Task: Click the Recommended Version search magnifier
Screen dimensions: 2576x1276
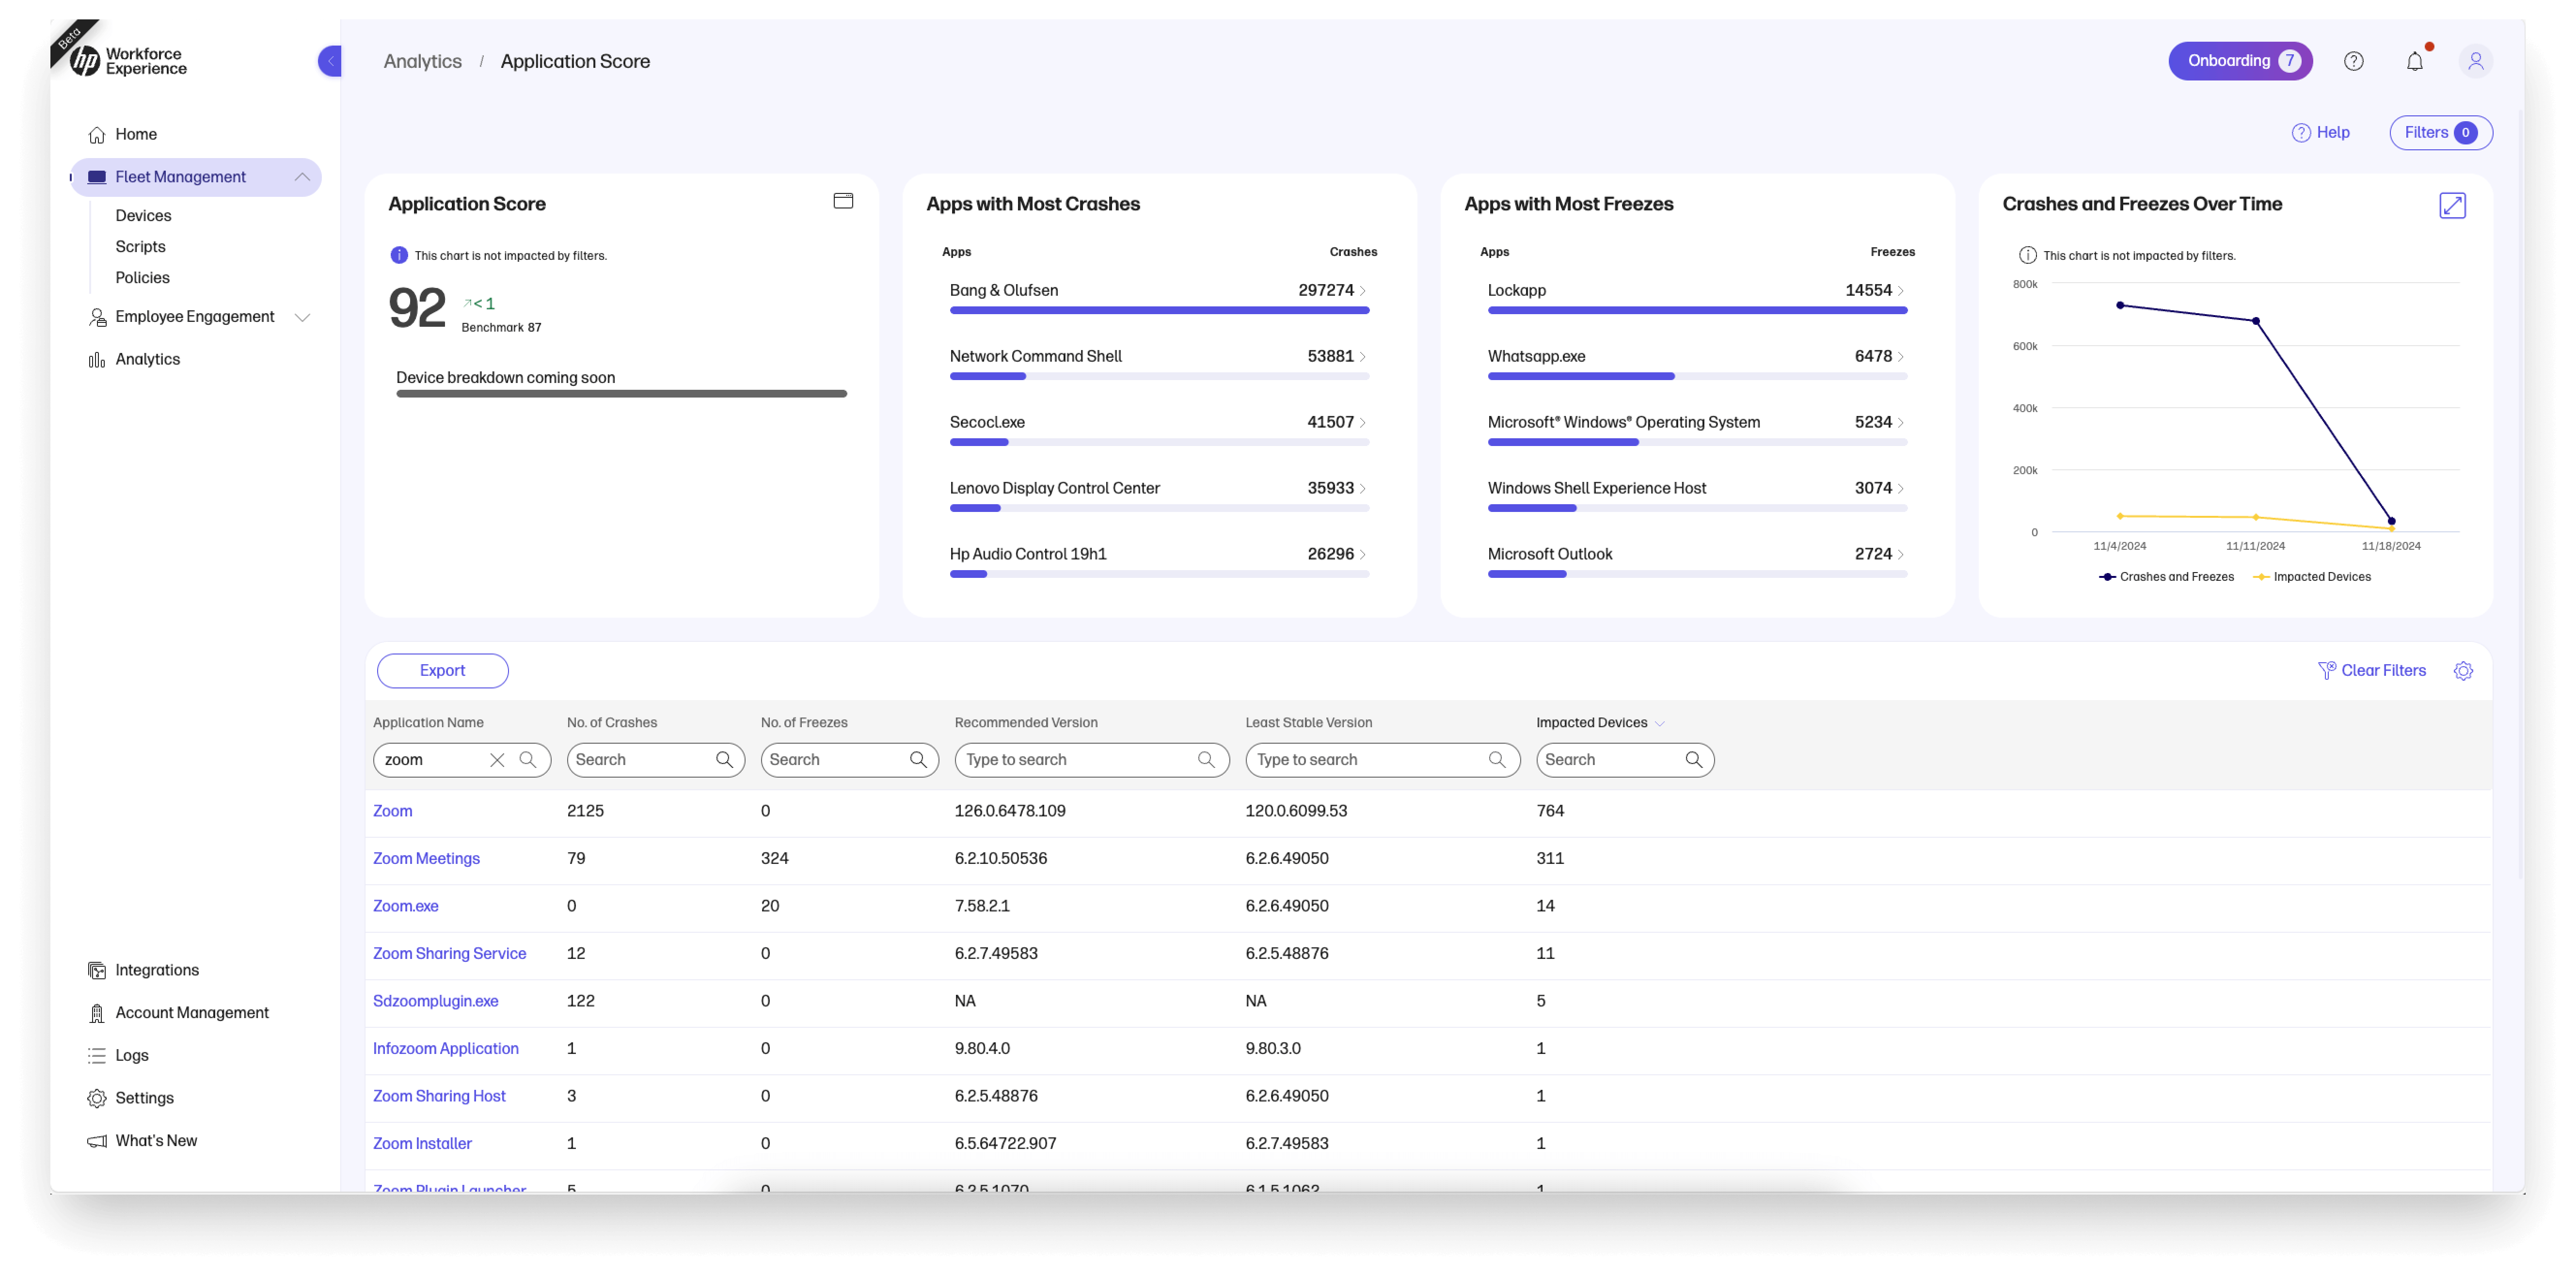Action: tap(1206, 760)
